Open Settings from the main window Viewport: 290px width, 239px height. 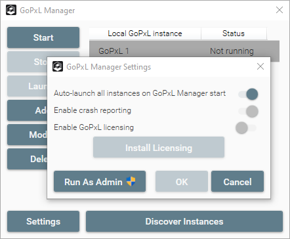tap(43, 221)
